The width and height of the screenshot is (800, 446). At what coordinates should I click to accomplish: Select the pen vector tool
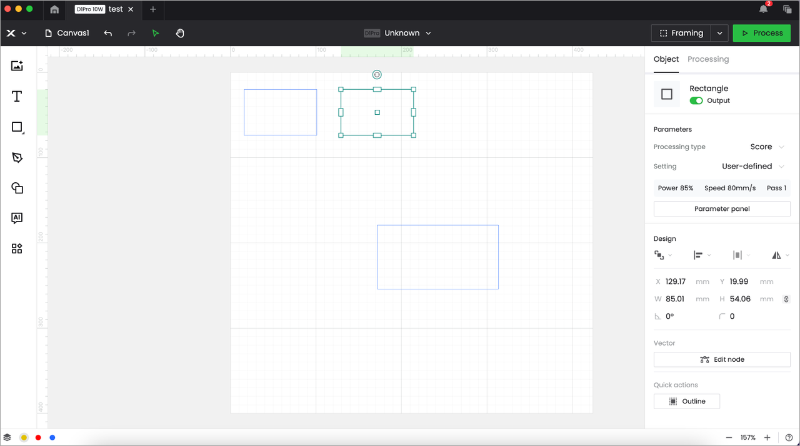coord(17,158)
